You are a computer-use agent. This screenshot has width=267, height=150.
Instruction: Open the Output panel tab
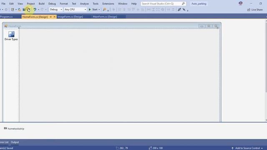pyautogui.click(x=15, y=142)
